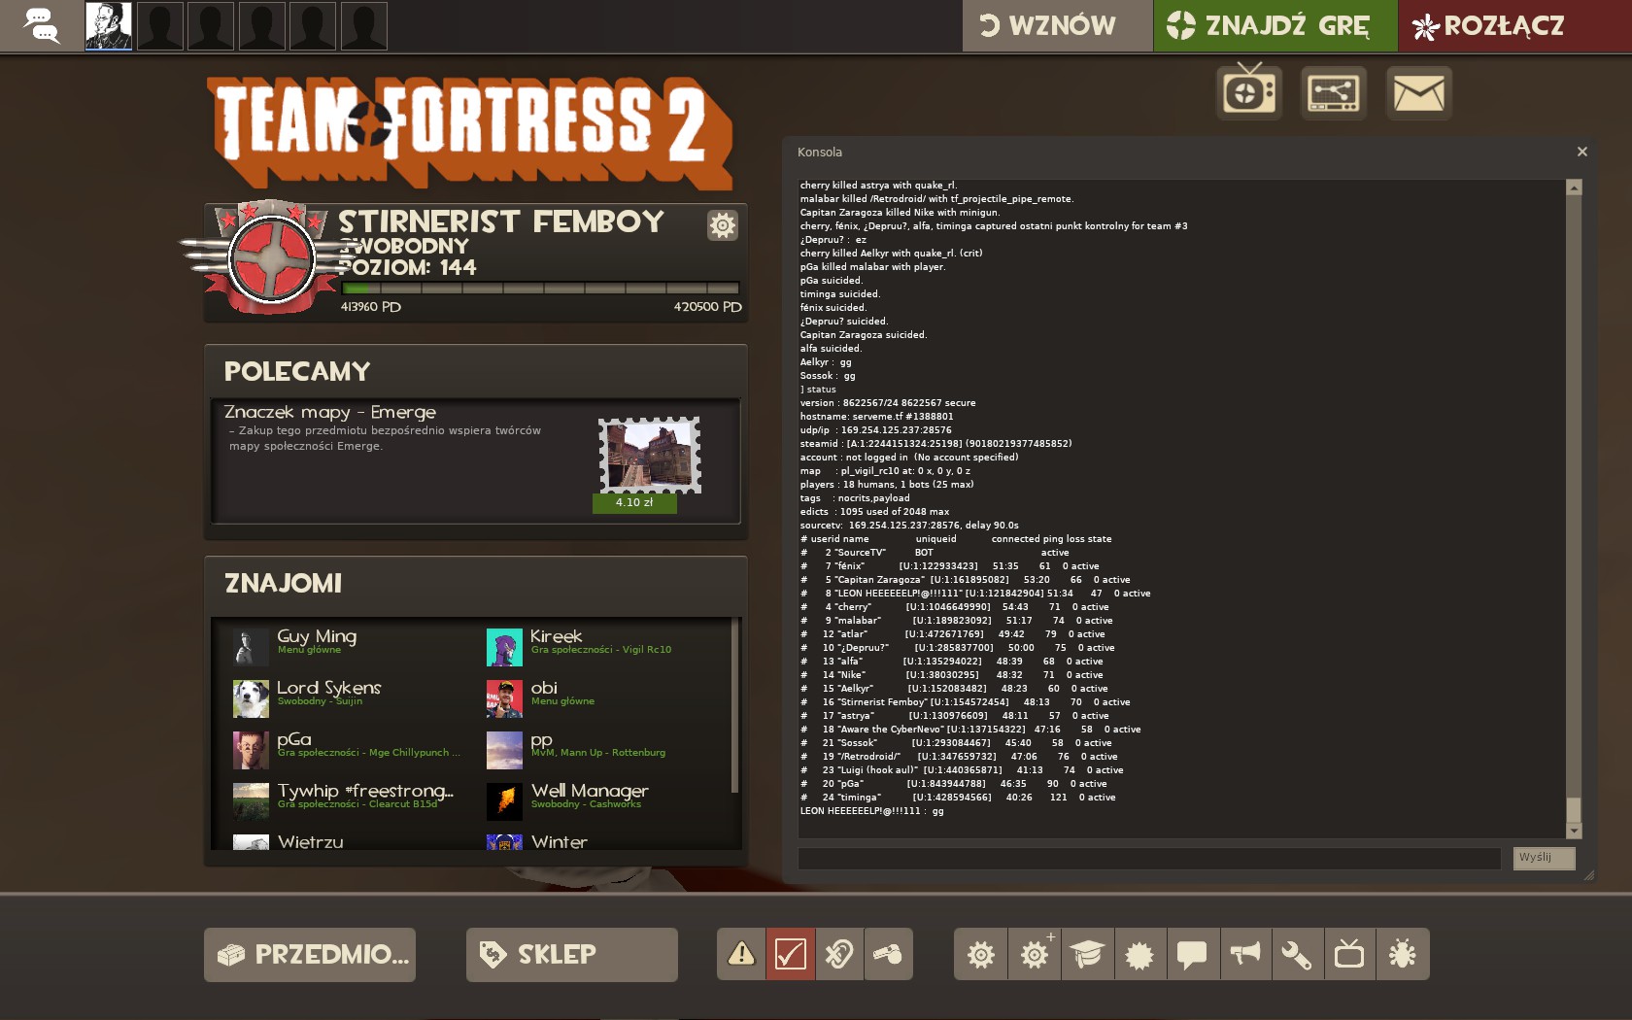This screenshot has width=1632, height=1020.
Task: Click the warning triangle report icon
Action: (x=741, y=954)
